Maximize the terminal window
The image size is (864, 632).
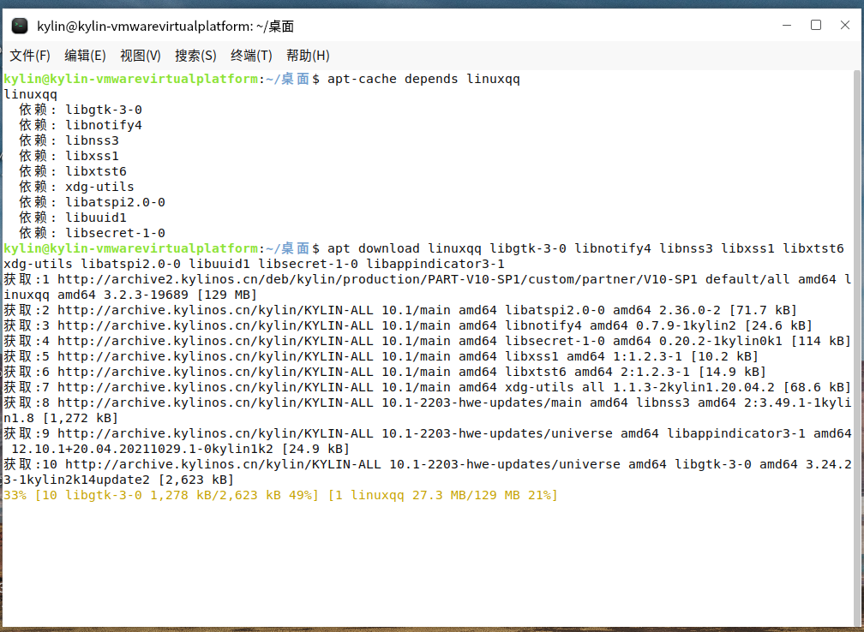coord(816,26)
